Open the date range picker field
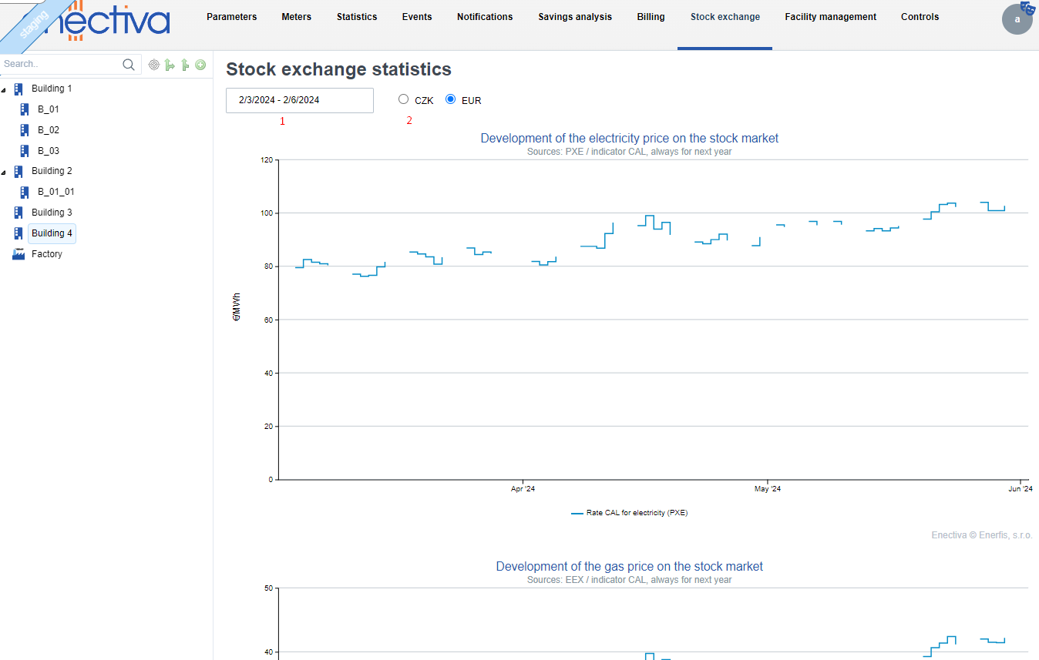This screenshot has width=1039, height=660. click(299, 100)
